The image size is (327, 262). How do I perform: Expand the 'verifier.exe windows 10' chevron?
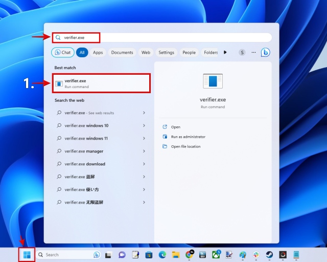tap(144, 125)
